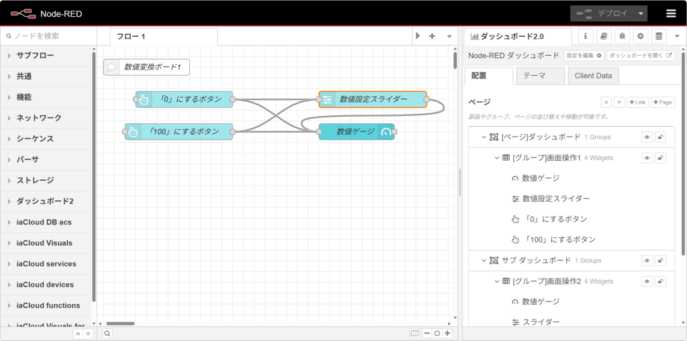Open the デプロイ dropdown arrow
Image resolution: width=687 pixels, height=341 pixels.
coord(641,13)
